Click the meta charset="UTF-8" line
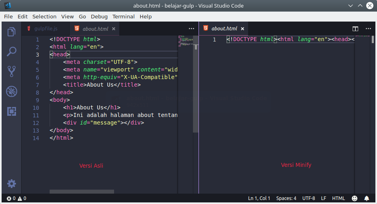 coord(100,62)
